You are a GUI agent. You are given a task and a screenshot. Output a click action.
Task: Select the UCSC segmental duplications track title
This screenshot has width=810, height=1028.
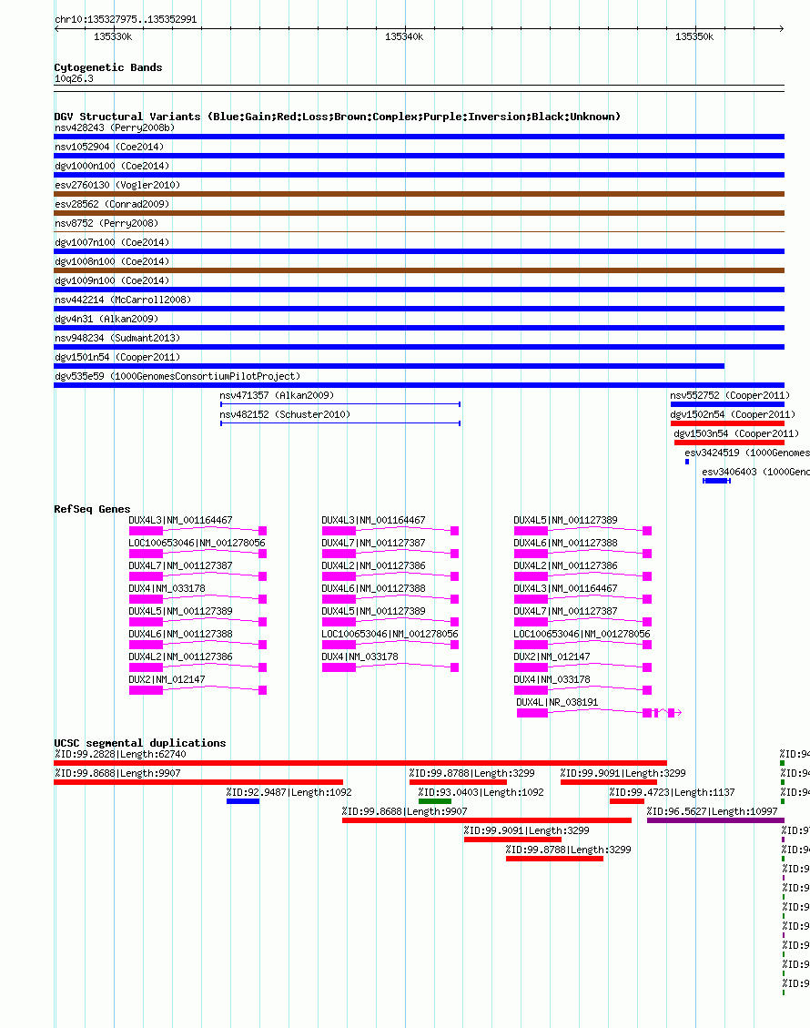click(x=140, y=744)
